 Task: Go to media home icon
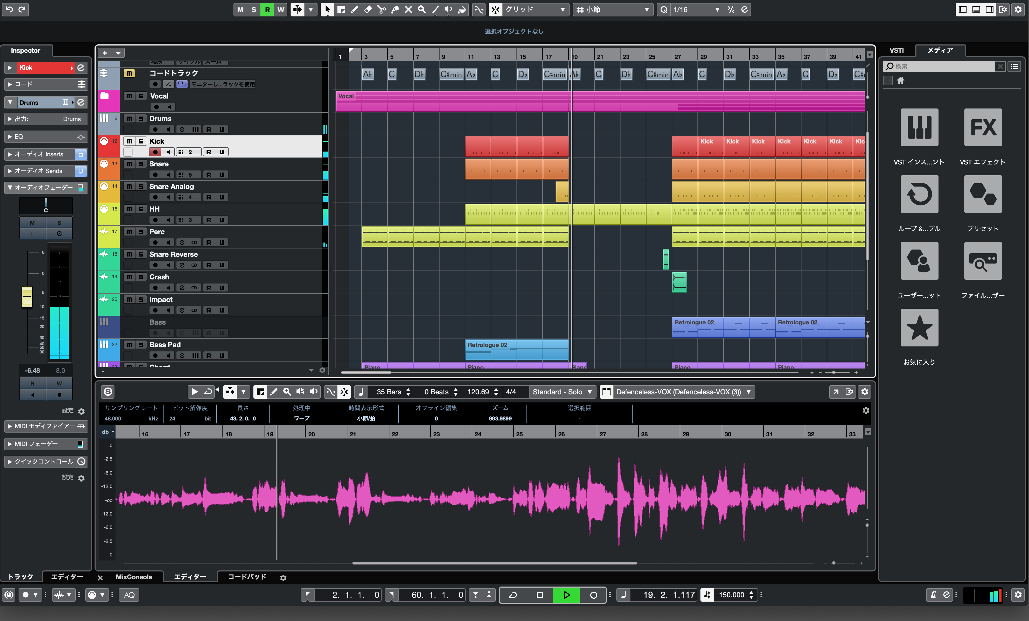tap(900, 80)
